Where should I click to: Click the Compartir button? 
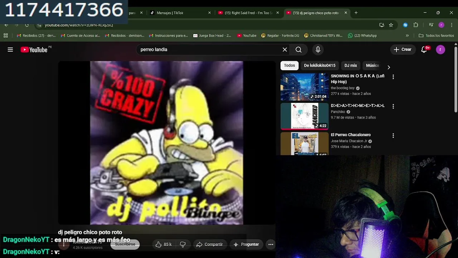click(210, 244)
